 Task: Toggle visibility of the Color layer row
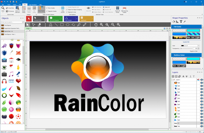point(201,123)
